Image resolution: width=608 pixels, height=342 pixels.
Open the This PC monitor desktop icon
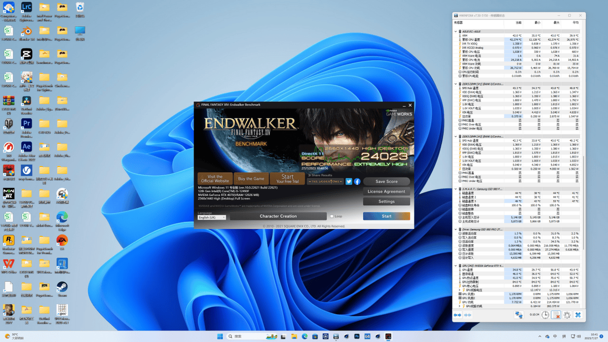pos(80,33)
